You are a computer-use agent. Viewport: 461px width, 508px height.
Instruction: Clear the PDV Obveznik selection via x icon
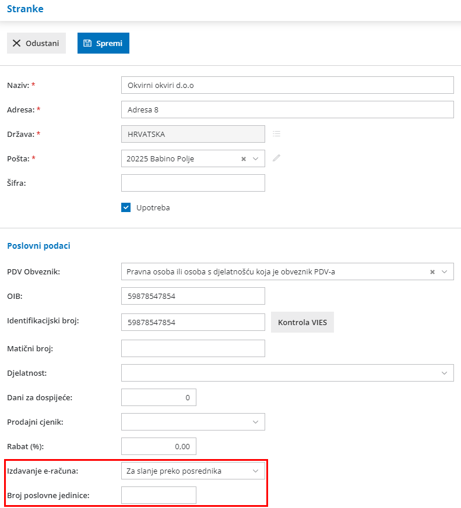(432, 271)
